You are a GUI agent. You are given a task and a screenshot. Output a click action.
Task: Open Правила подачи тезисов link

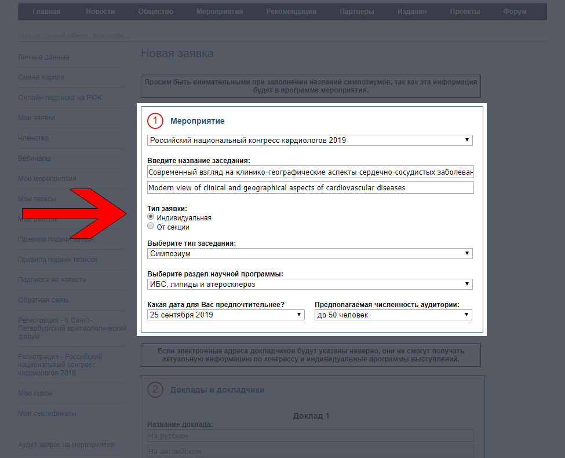pyautogui.click(x=57, y=260)
